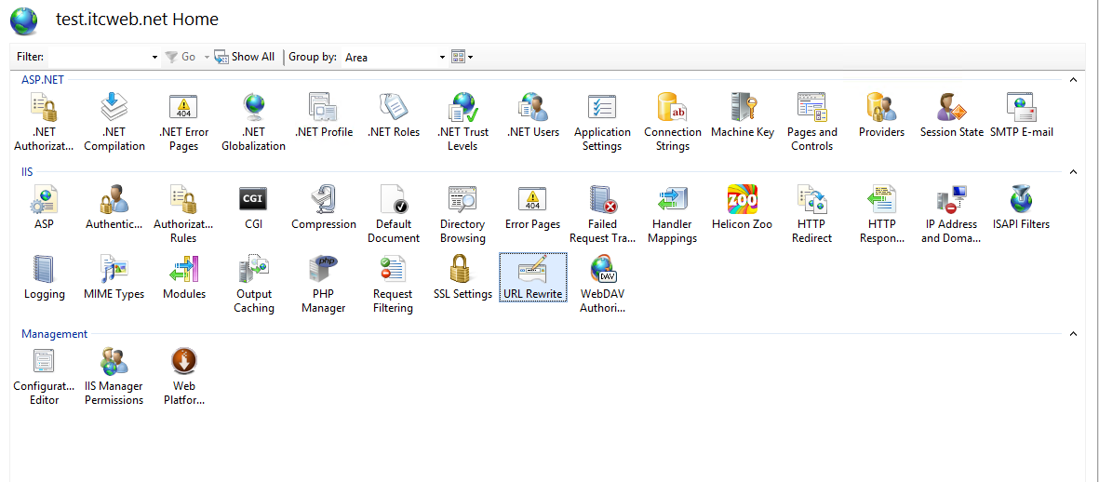
Task: Open WebDAV Authoring Rules feature
Action: pos(602,285)
